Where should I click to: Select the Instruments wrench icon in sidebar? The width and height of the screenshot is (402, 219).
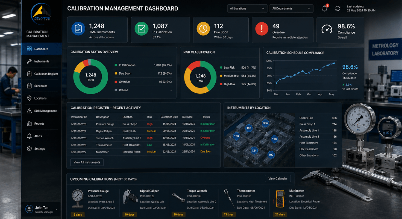tap(29, 61)
